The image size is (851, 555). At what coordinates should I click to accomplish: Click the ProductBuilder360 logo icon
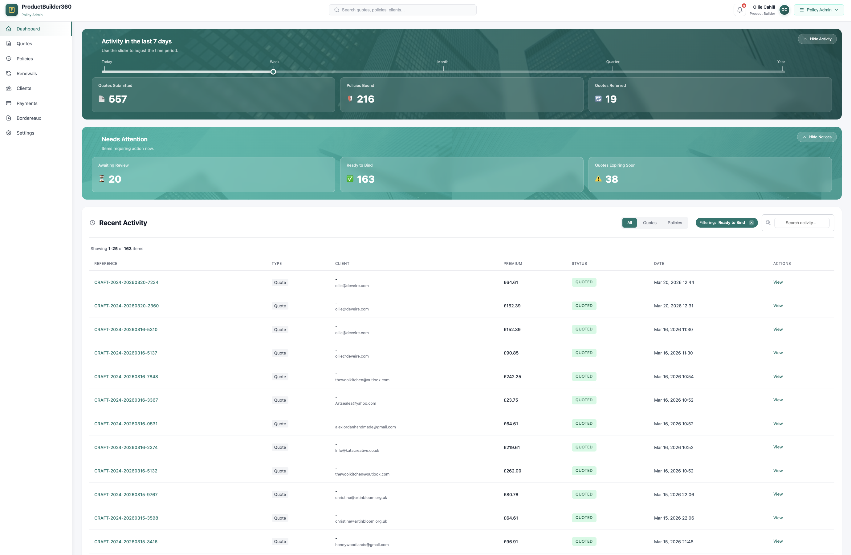coord(11,10)
